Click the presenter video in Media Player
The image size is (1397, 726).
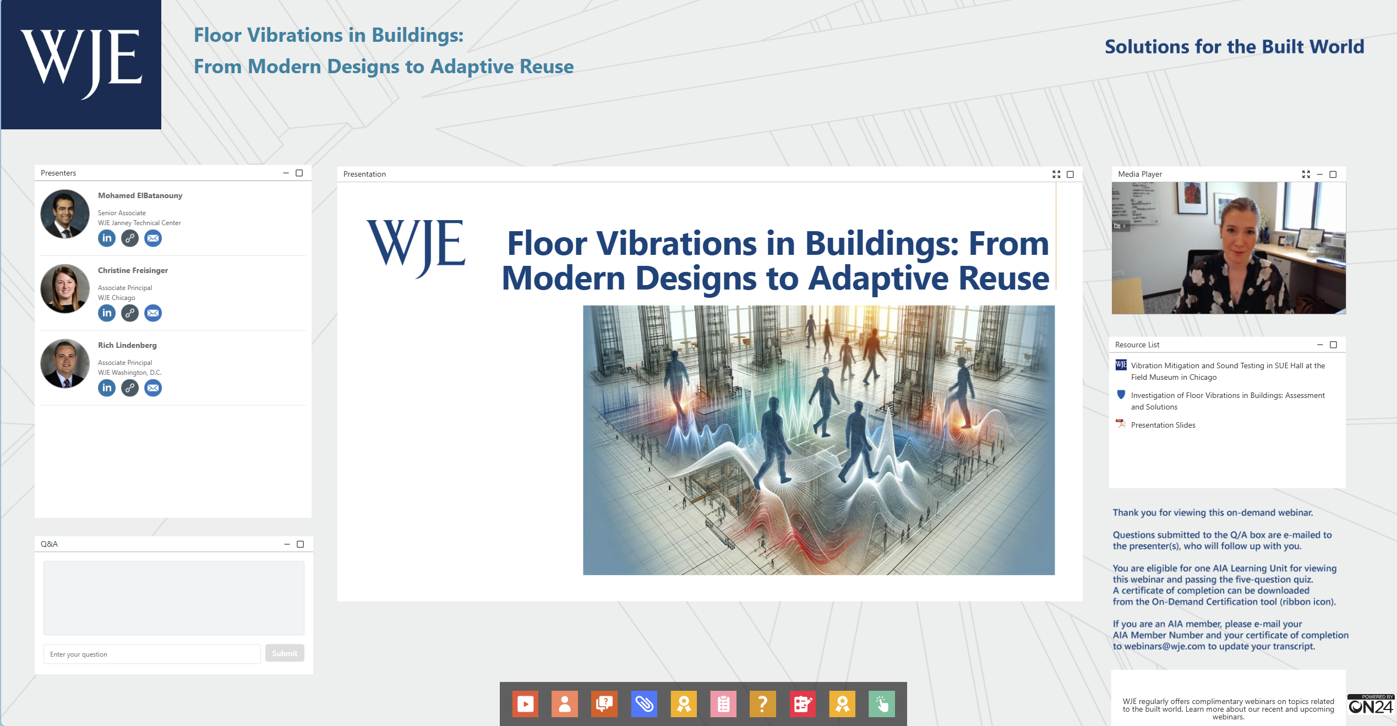point(1229,248)
